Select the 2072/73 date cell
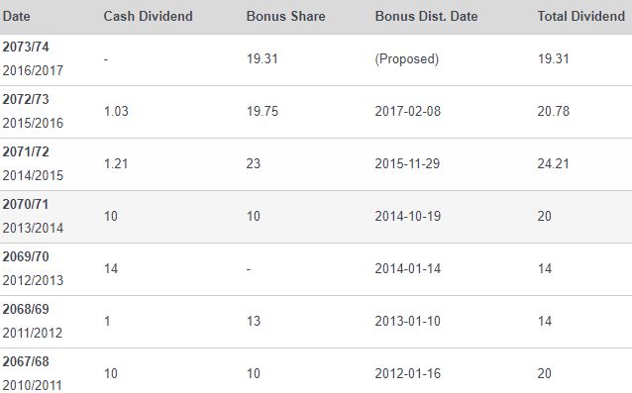 click(33, 111)
